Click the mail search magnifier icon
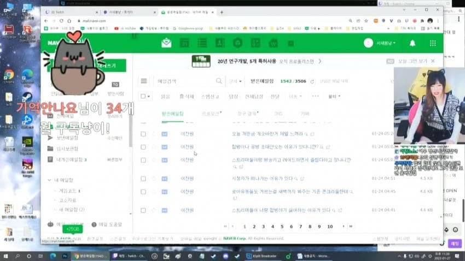The image size is (465, 261). tap(219, 81)
